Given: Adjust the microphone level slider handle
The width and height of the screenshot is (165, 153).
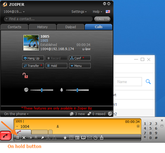Looking at the screenshot, I should tap(77, 90).
